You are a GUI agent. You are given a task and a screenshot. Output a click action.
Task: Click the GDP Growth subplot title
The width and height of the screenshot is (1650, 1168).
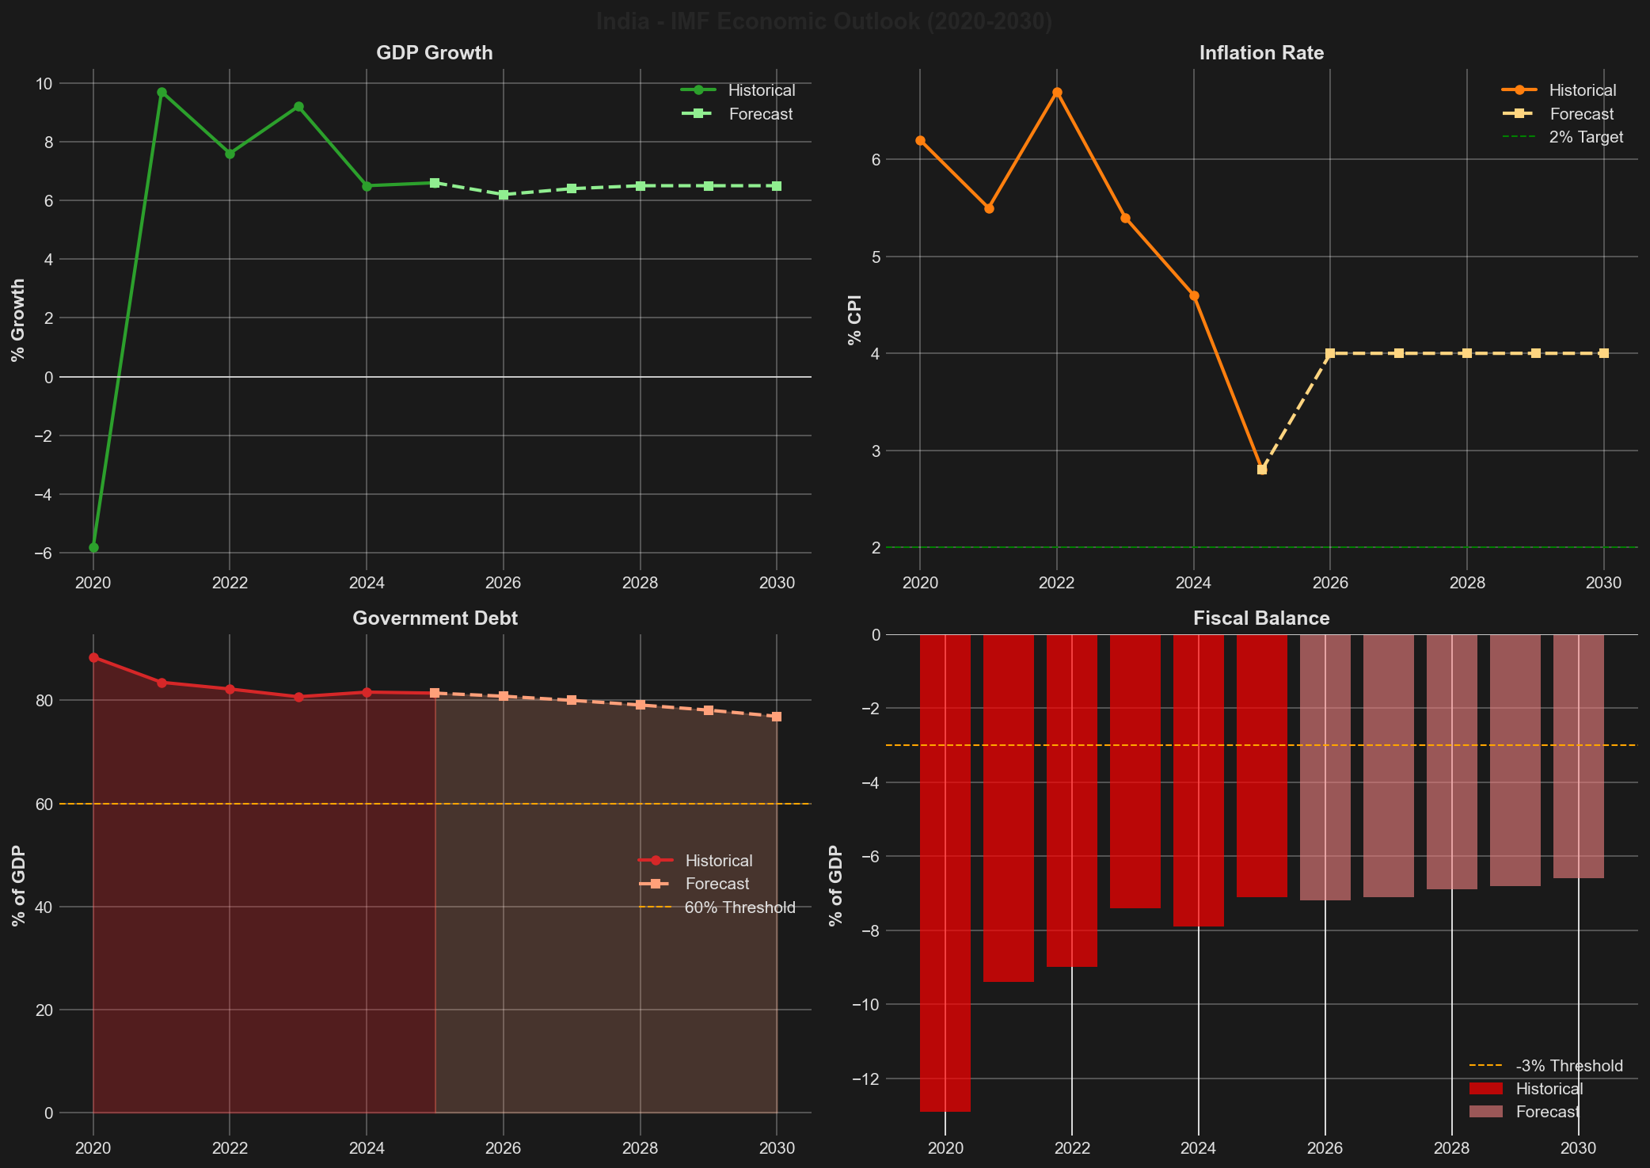434,52
